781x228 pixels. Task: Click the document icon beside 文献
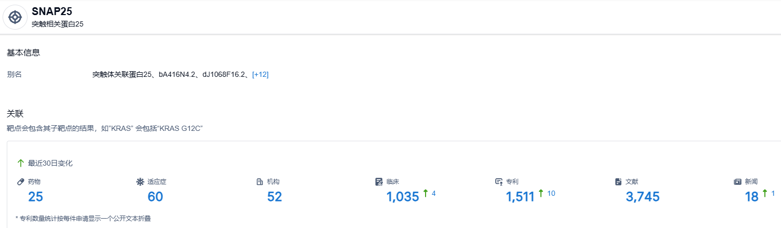pyautogui.click(x=618, y=182)
